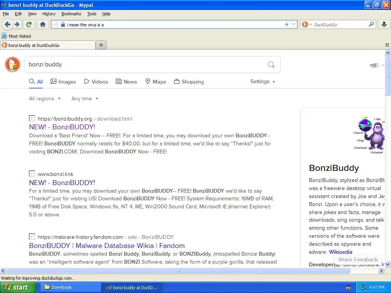The image size is (391, 293).
Task: Switch to the News results tab
Action: point(126,82)
